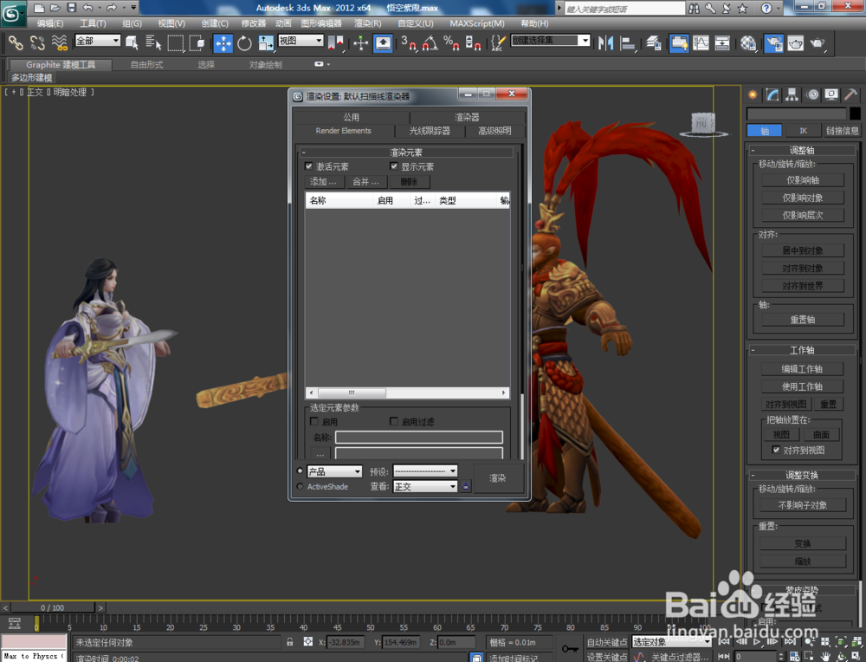Select the 产品 render mode radio button
866x662 pixels.
(300, 471)
